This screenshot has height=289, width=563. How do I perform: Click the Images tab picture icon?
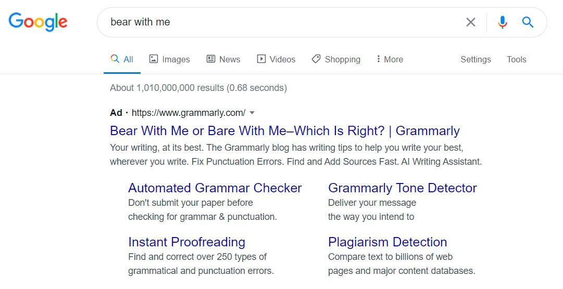click(154, 59)
